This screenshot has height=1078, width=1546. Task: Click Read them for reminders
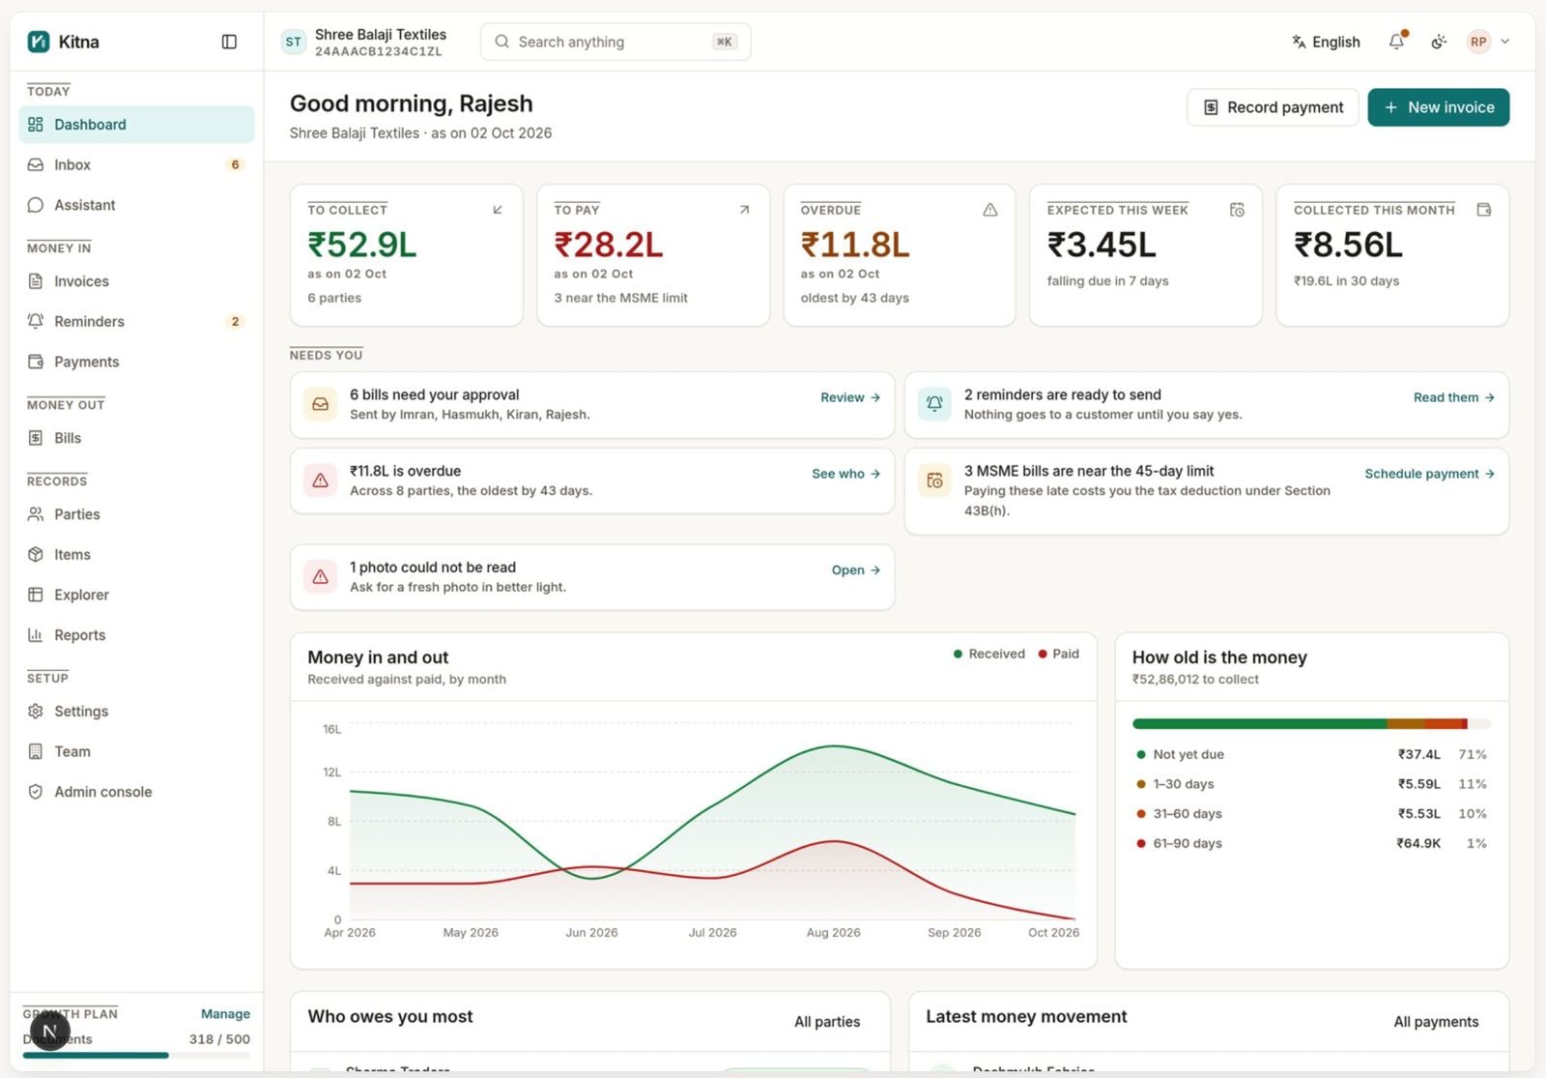pyautogui.click(x=1454, y=397)
